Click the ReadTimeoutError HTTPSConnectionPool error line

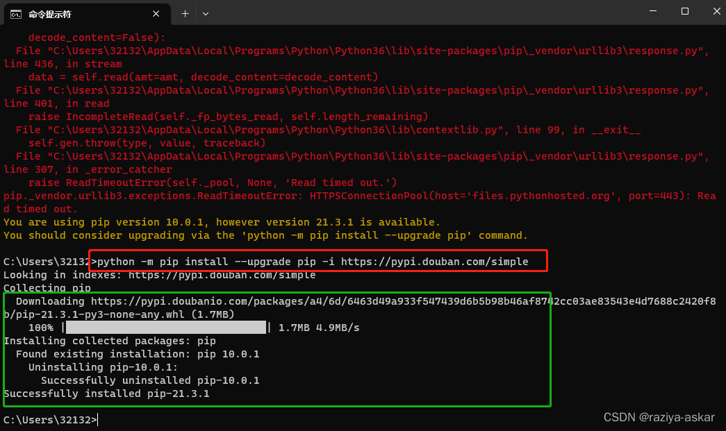pos(360,203)
